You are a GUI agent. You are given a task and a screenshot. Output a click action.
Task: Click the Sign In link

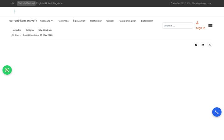pos(200,28)
